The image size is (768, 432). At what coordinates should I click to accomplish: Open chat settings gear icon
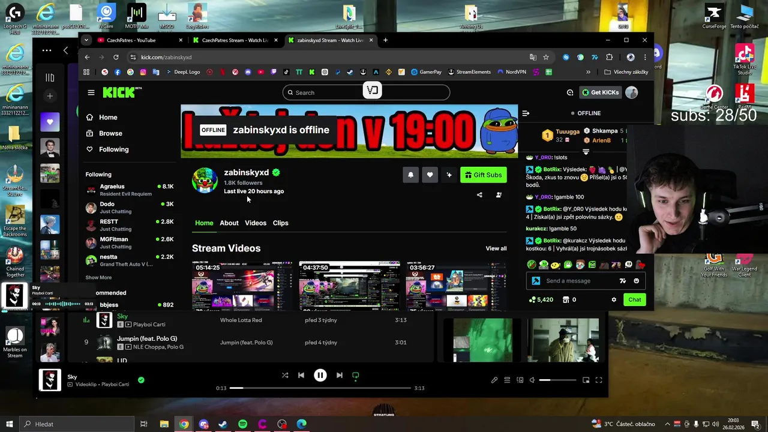point(614,299)
